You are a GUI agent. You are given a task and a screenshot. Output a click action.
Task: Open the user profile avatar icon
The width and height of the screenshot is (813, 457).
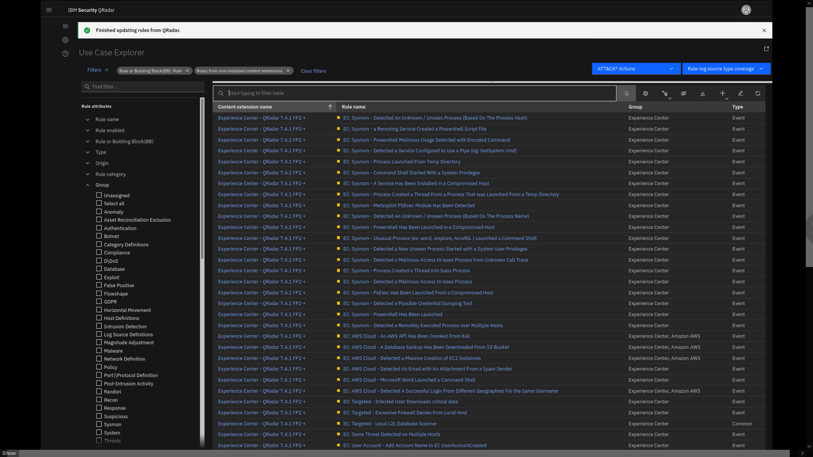pos(746,10)
